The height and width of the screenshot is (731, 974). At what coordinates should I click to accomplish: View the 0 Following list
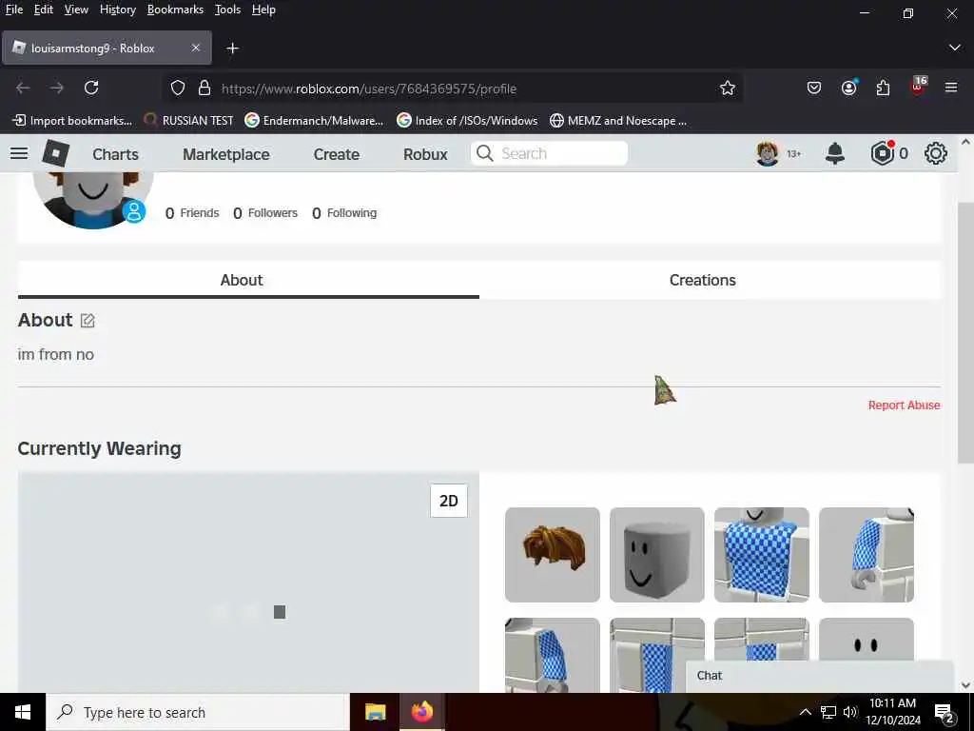[x=344, y=213]
